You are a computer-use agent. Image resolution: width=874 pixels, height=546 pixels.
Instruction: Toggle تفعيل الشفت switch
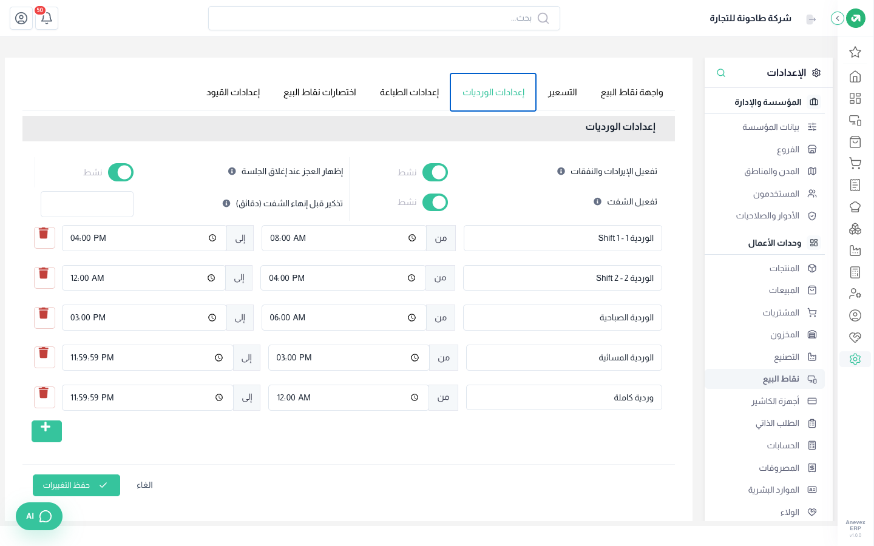point(435,202)
